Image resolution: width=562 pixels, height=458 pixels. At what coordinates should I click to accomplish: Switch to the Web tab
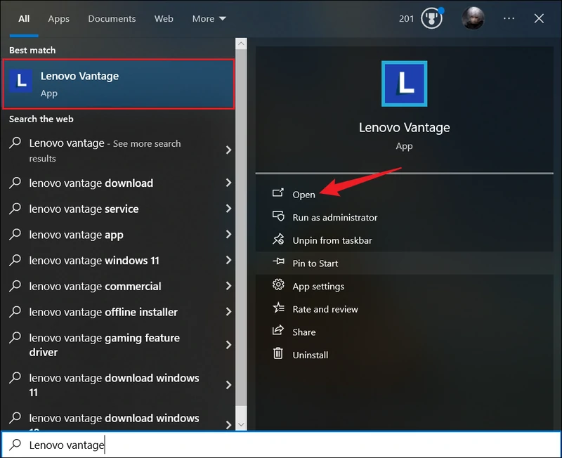164,19
